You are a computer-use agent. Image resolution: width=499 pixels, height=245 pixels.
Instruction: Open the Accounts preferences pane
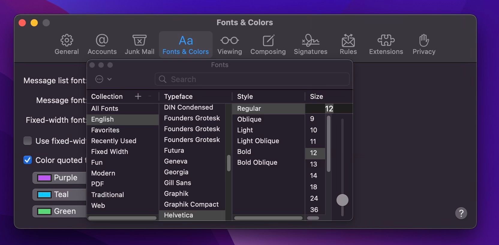click(102, 44)
